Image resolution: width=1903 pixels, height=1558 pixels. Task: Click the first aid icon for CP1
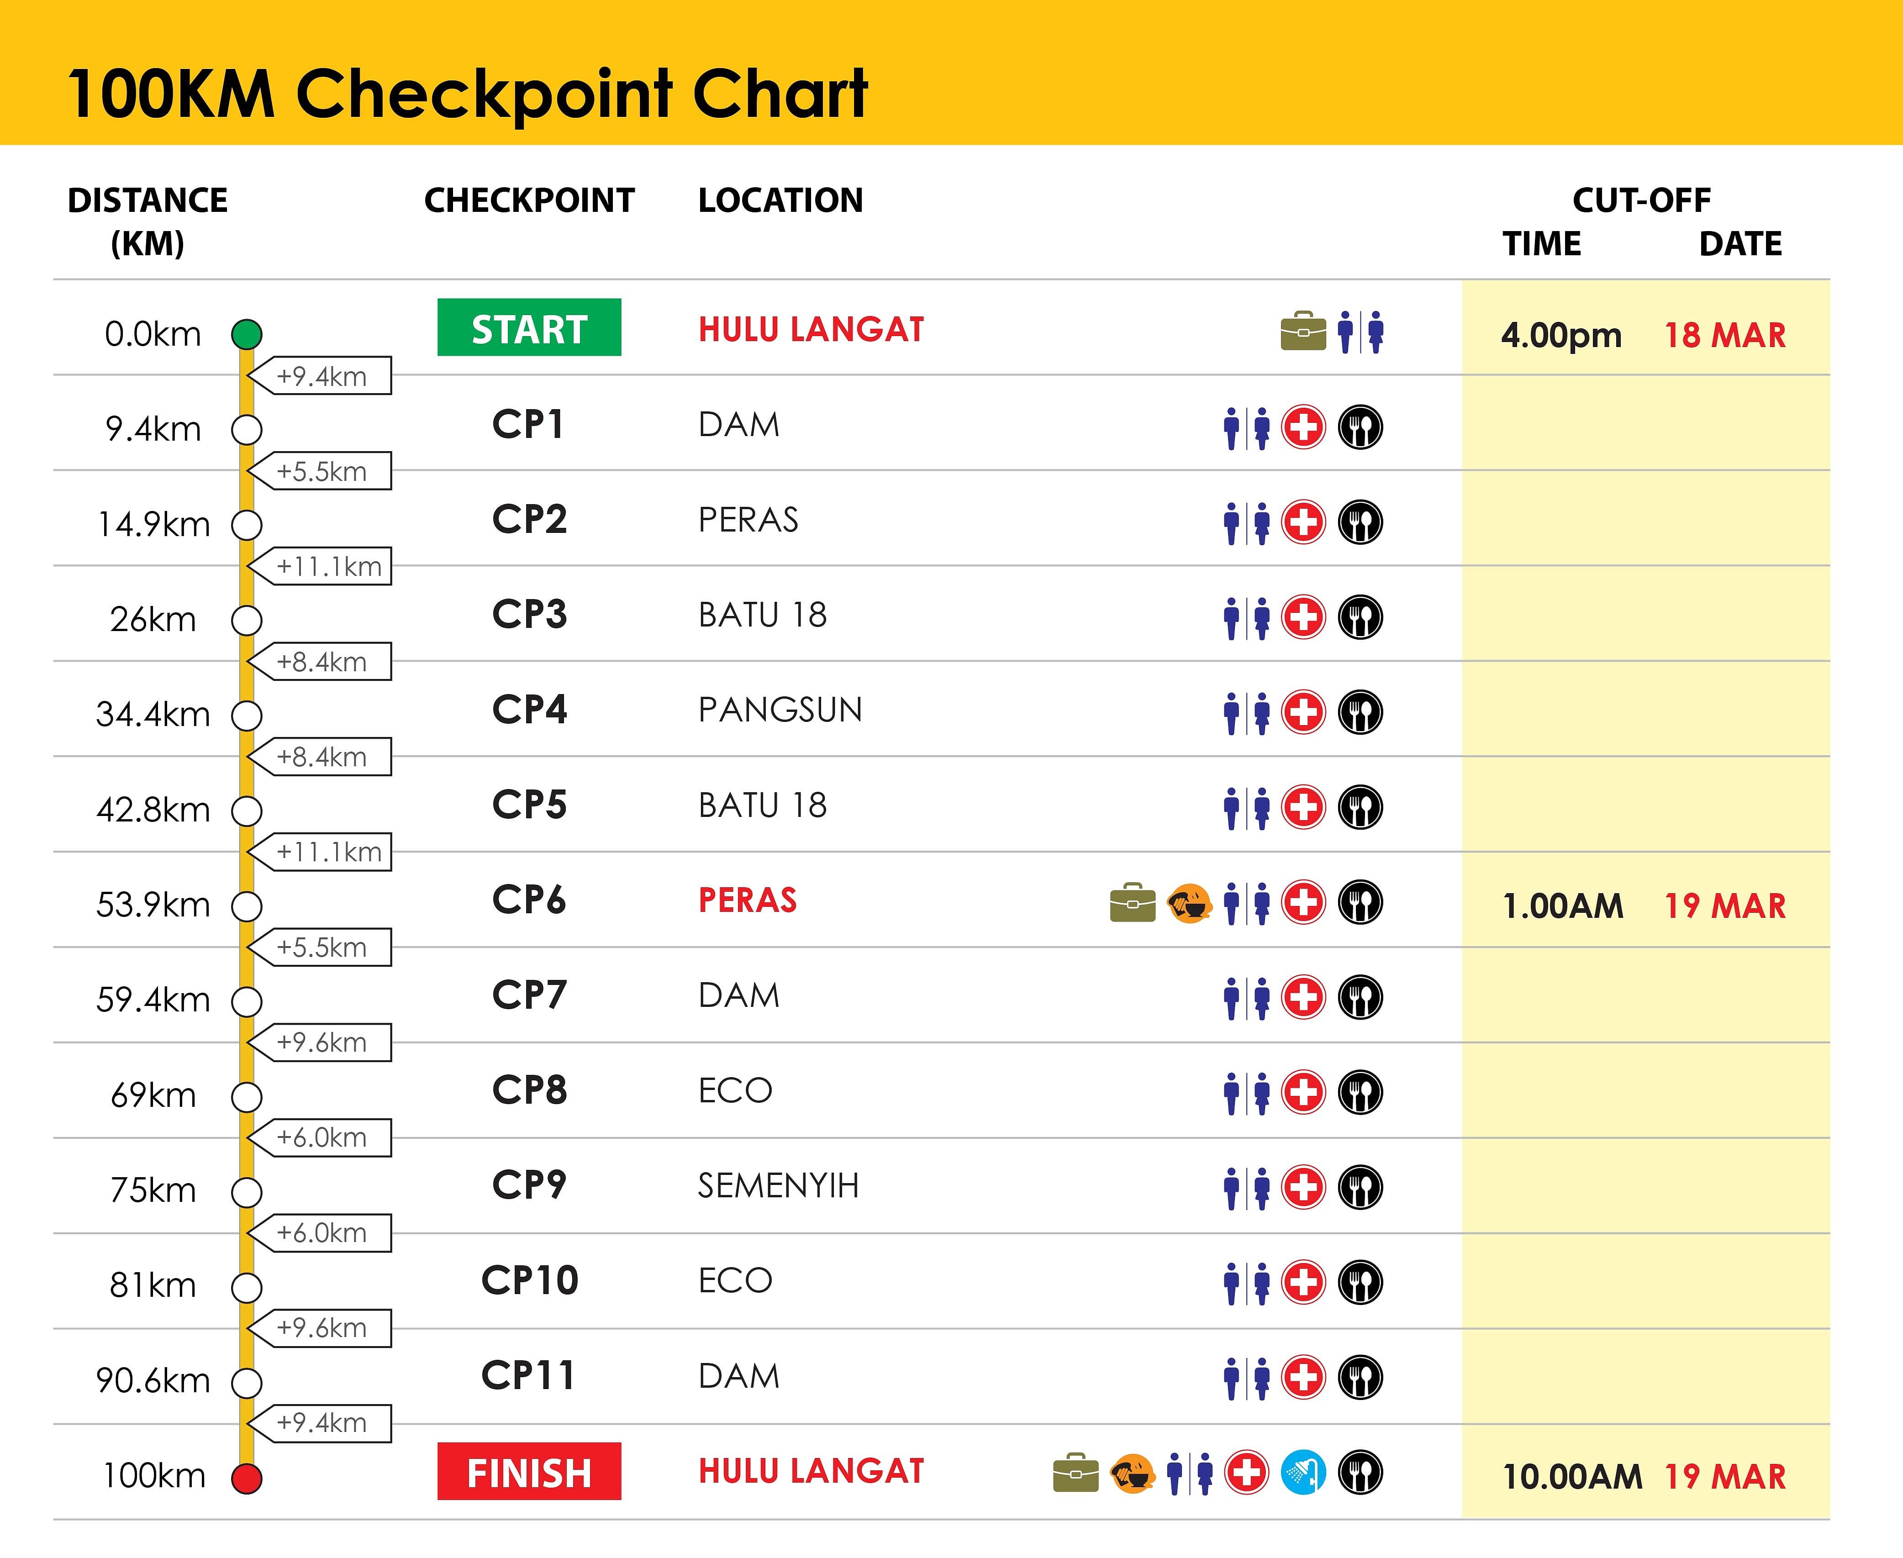tap(1302, 427)
